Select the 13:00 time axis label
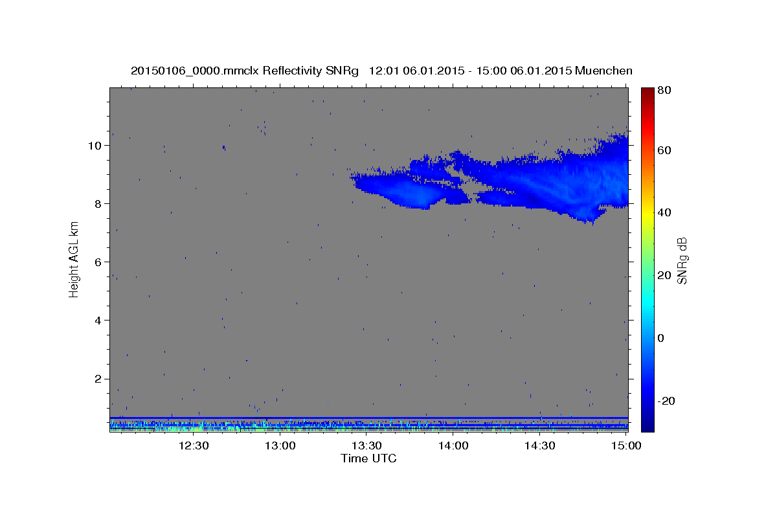777x518 pixels. (280, 446)
